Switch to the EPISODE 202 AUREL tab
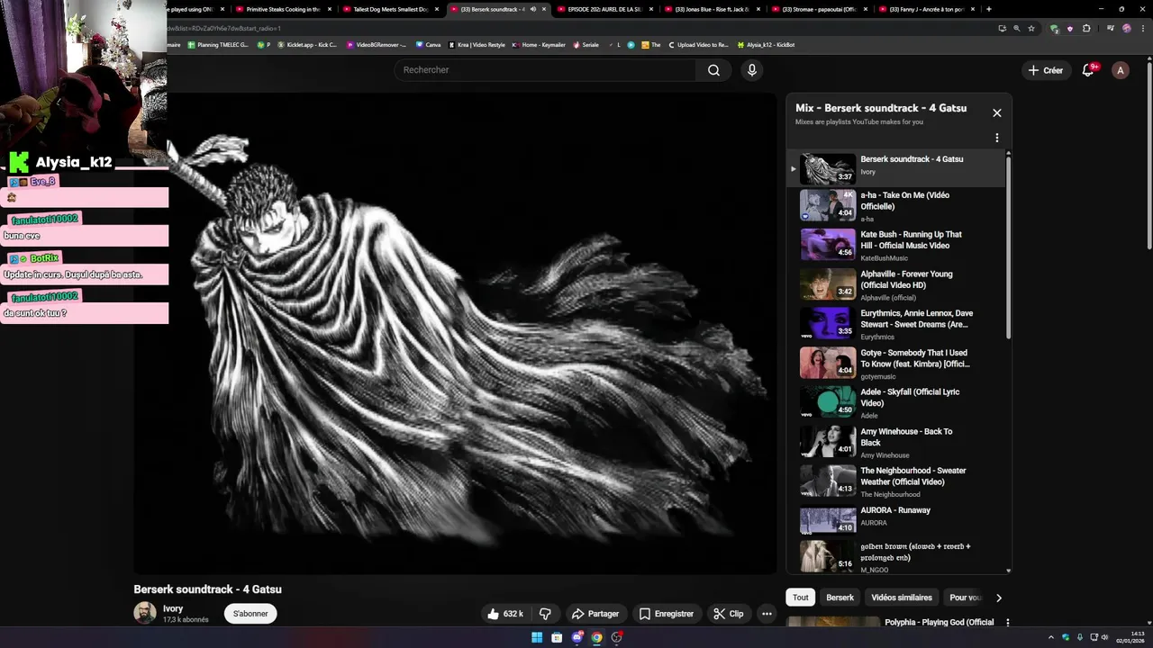The height and width of the screenshot is (648, 1153). 604,9
